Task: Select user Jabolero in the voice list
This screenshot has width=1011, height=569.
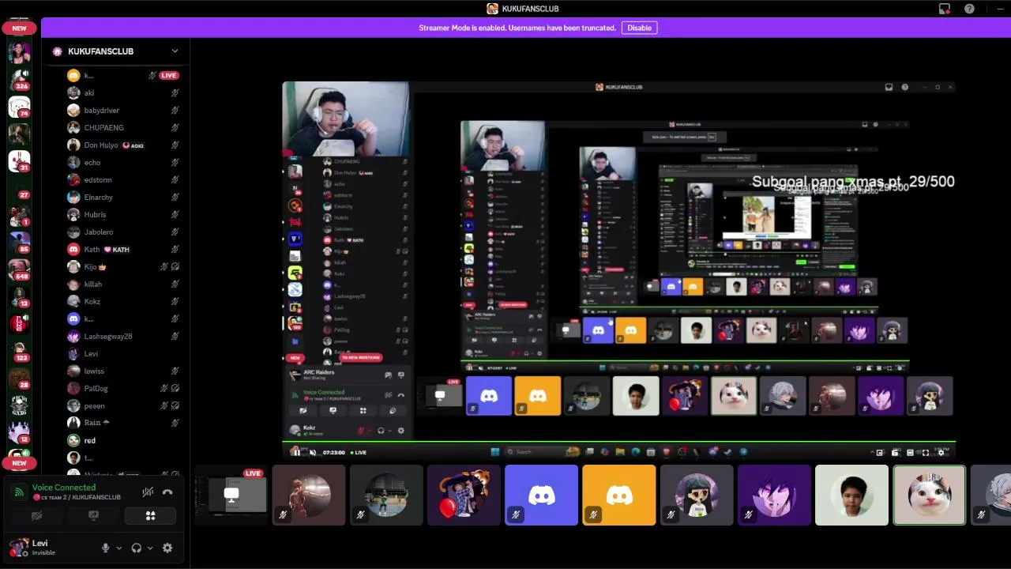Action: 123,232
